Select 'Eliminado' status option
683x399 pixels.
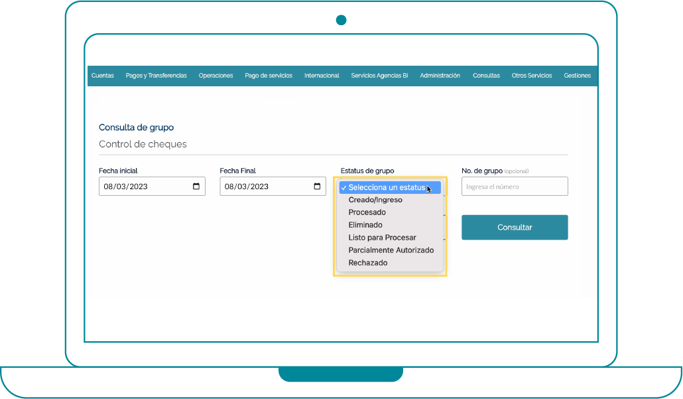point(365,225)
